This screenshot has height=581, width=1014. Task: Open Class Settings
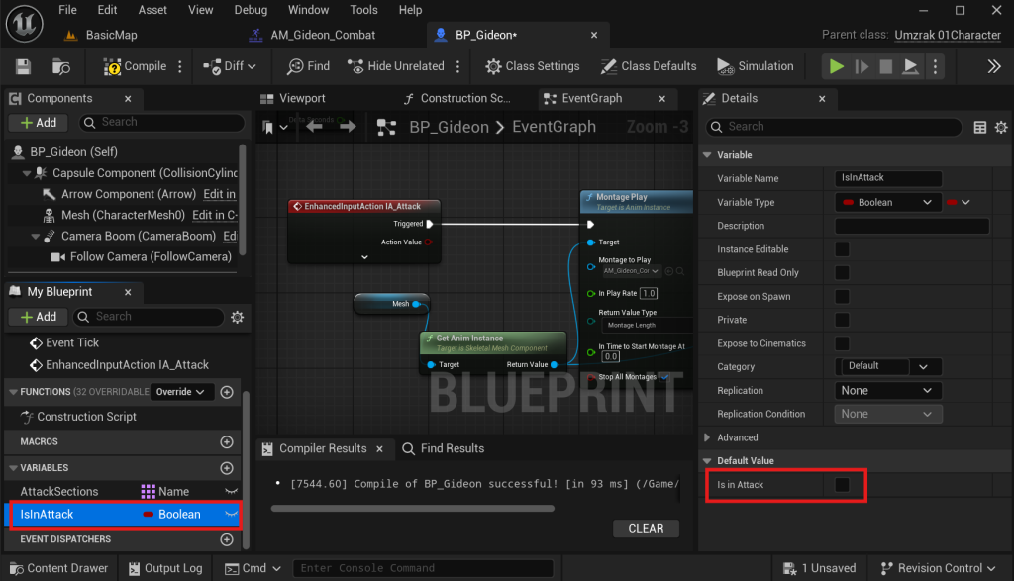(x=532, y=66)
